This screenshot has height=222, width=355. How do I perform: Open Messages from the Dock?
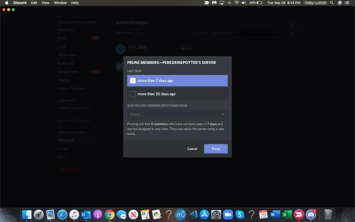[121, 214]
